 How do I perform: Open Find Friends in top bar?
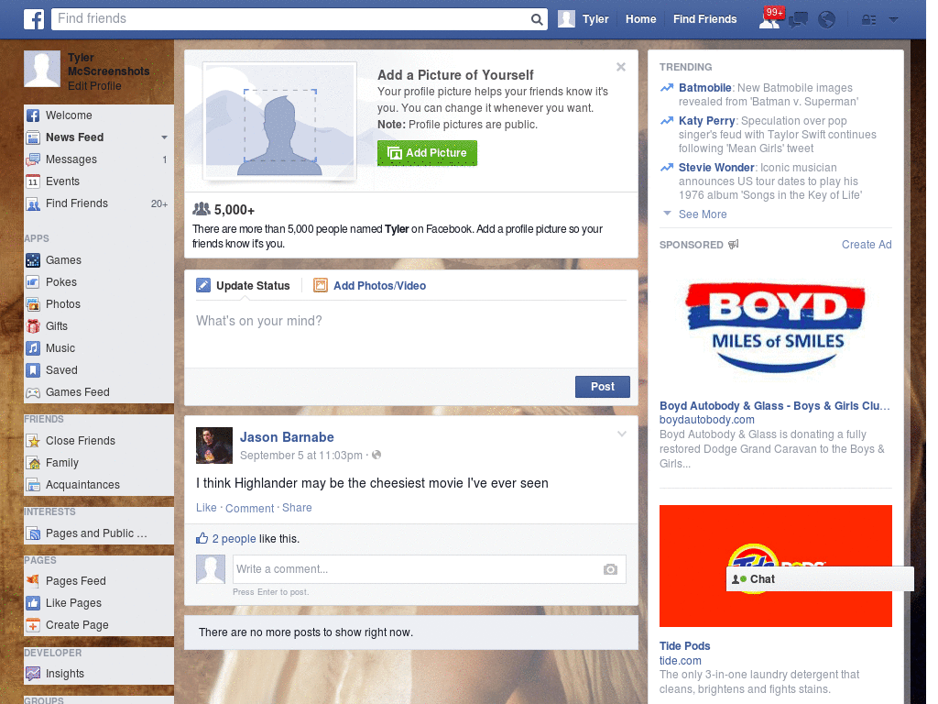click(x=704, y=19)
